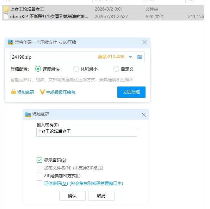210x209 pixels.
Task: Close the 添加密码 dialog with X
Action: coord(144,115)
